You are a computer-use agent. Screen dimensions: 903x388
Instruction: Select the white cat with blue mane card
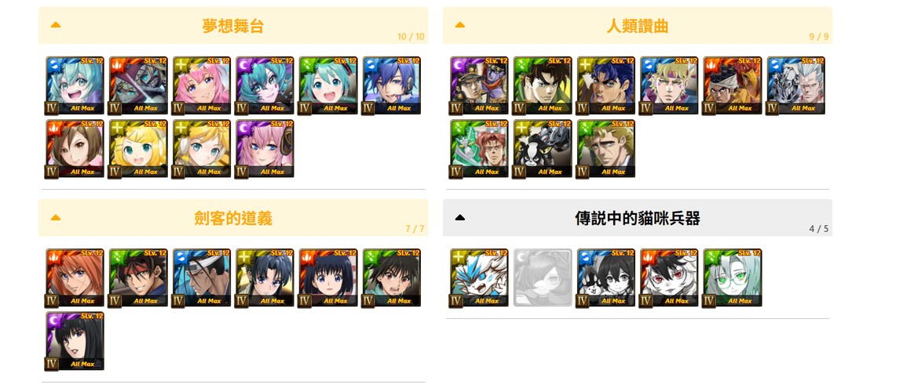479,277
